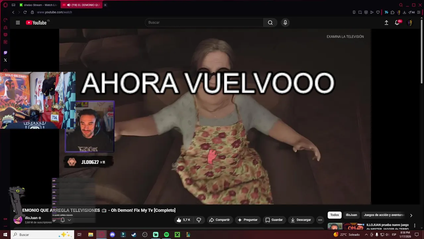Image resolution: width=424 pixels, height=239 pixels.
Task: Open the Opera GX main menu logo
Action: pos(5,5)
